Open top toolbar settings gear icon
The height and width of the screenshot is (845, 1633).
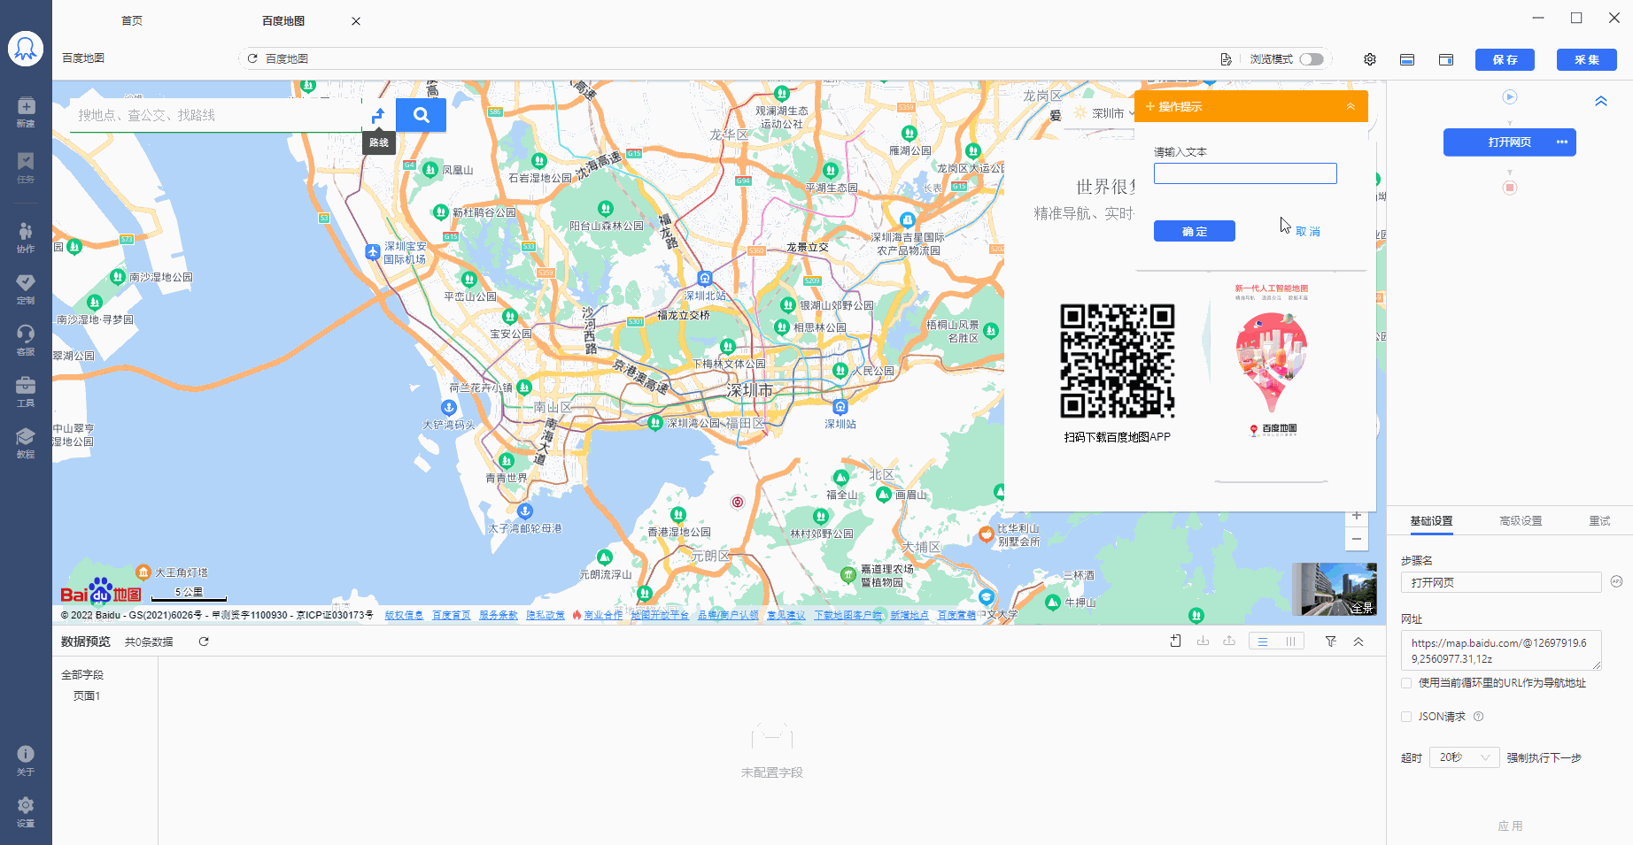1370,59
